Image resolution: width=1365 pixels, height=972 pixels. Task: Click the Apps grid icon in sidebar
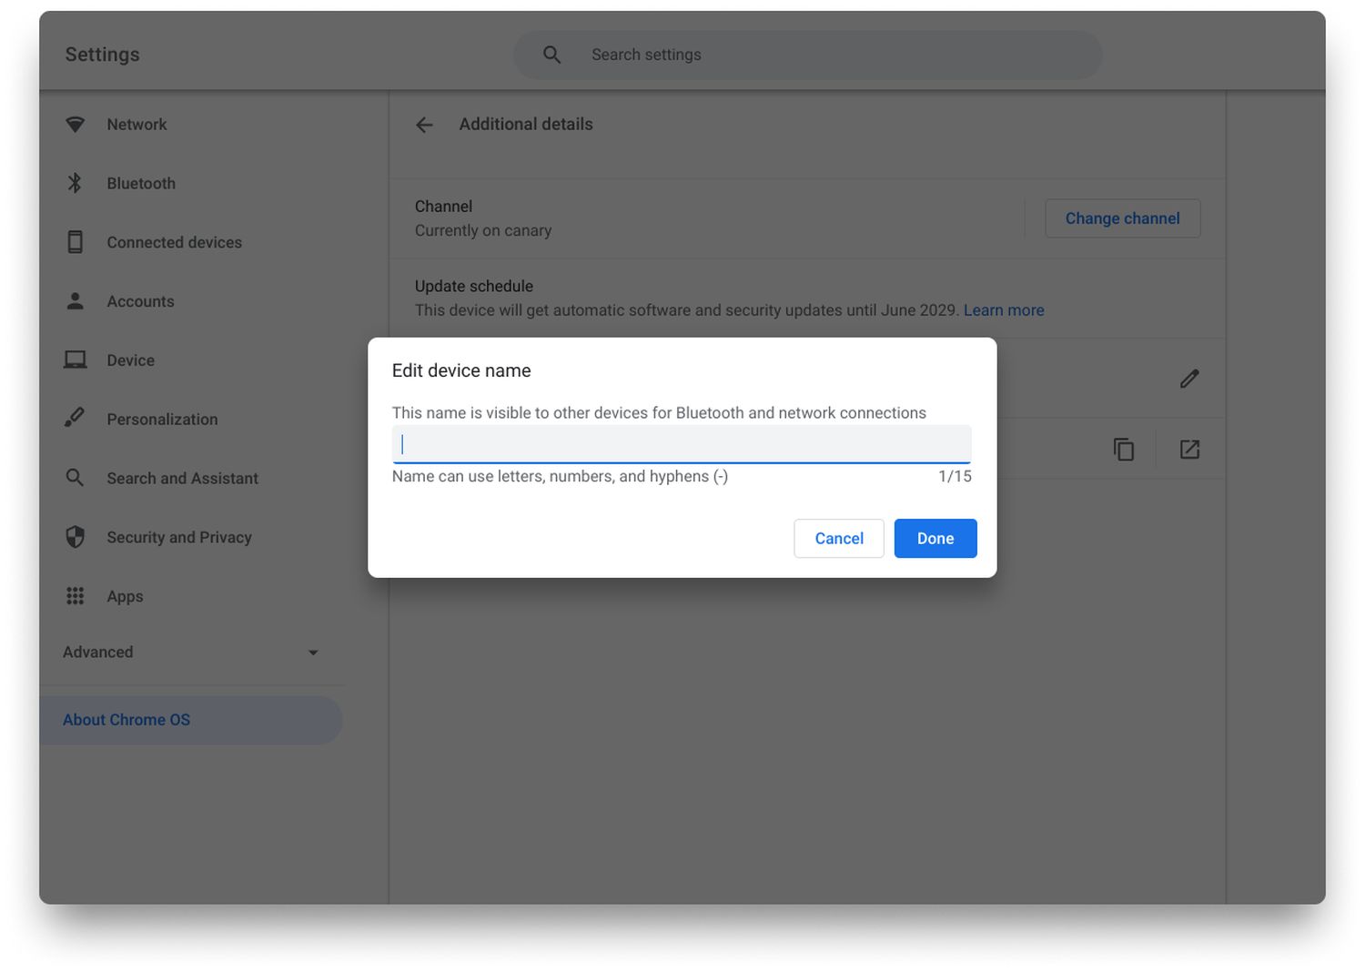click(76, 596)
